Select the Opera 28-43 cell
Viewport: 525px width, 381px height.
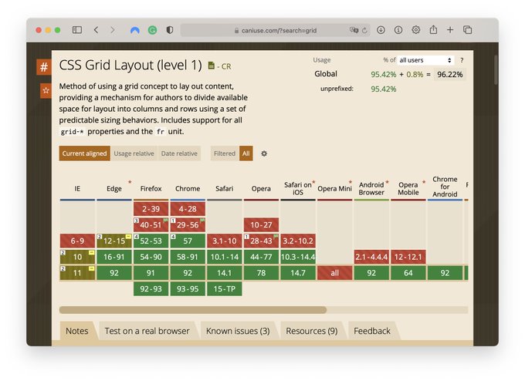261,241
